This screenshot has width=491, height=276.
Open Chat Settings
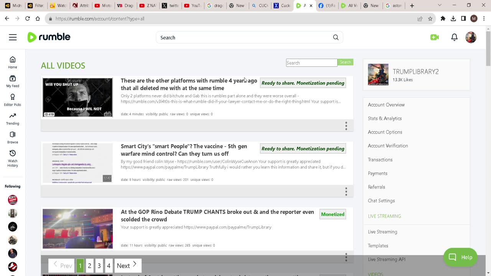381,200
